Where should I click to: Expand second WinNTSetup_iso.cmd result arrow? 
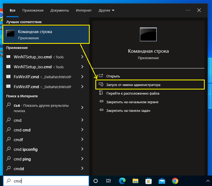(x=82, y=67)
